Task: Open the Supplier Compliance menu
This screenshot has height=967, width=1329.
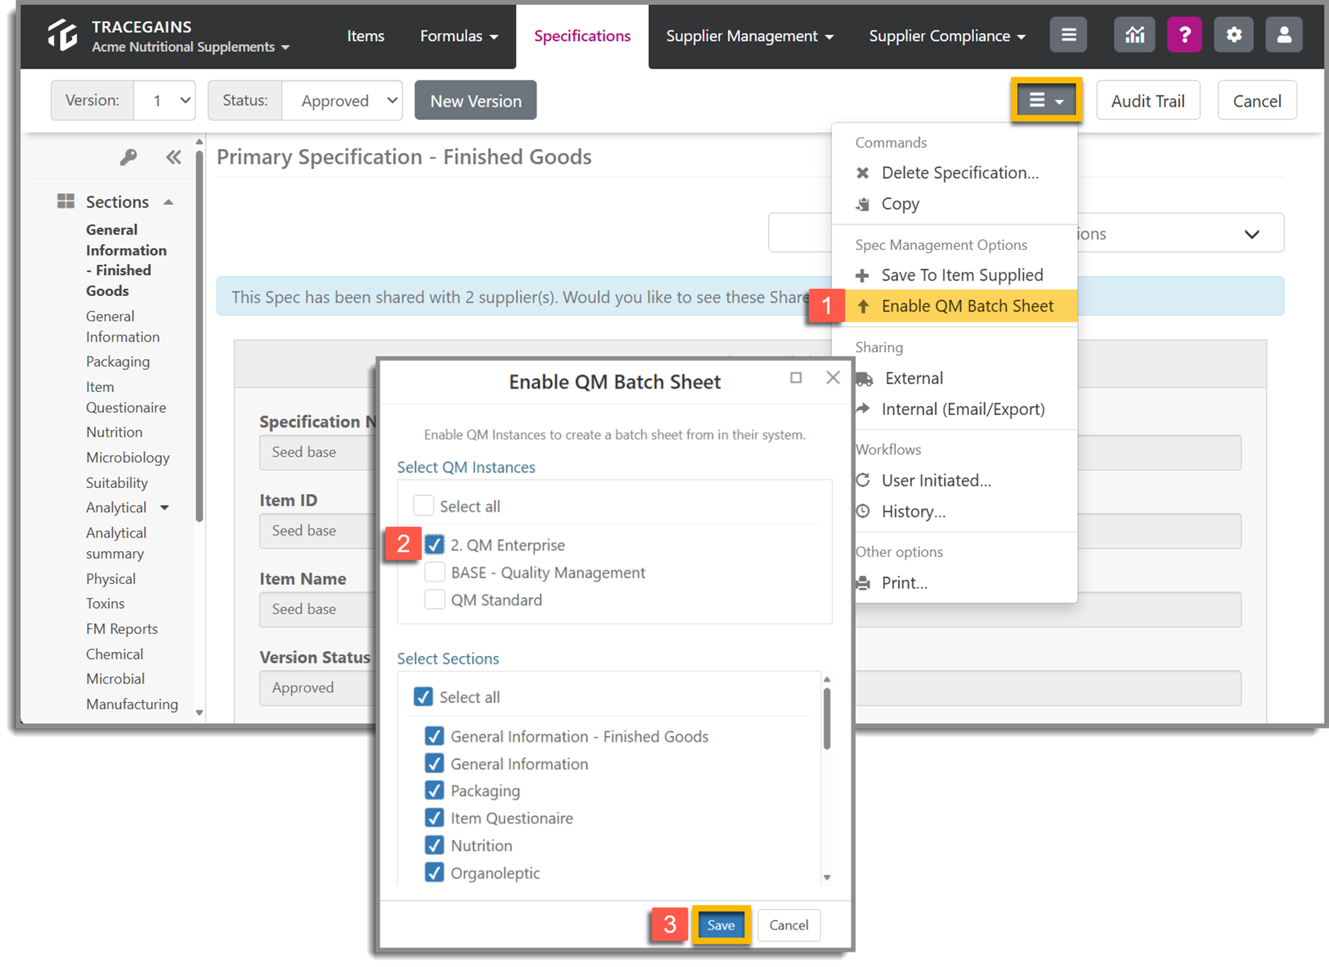Action: [946, 35]
